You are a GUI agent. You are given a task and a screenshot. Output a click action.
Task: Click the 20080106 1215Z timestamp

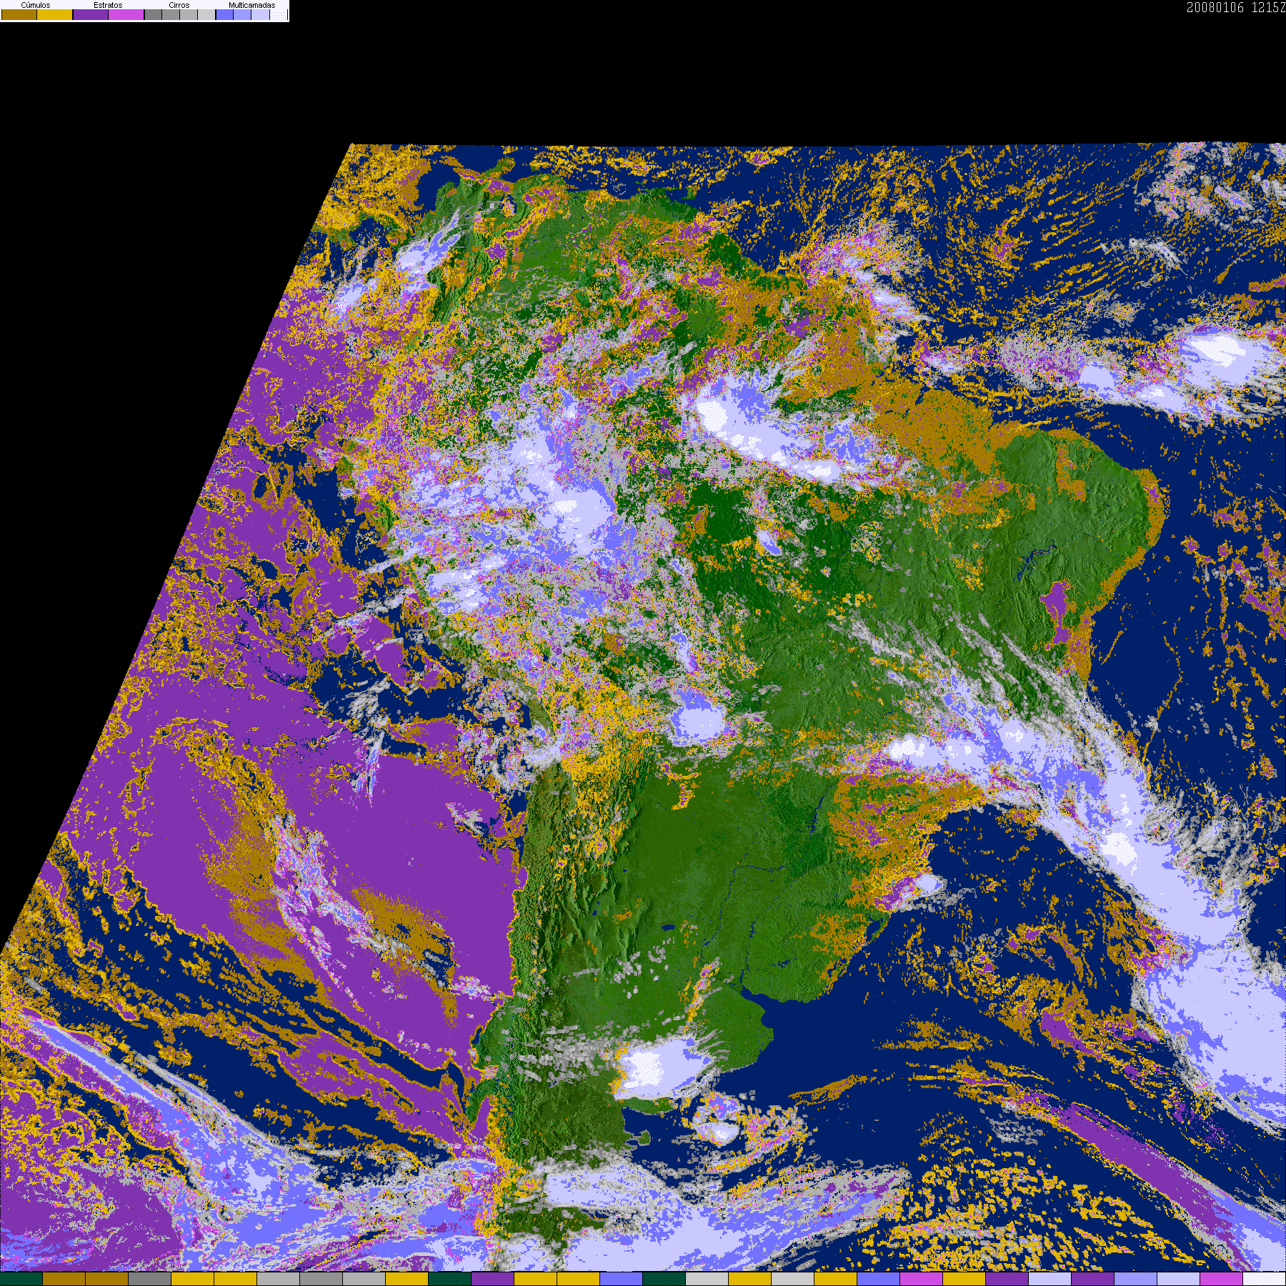click(1235, 8)
